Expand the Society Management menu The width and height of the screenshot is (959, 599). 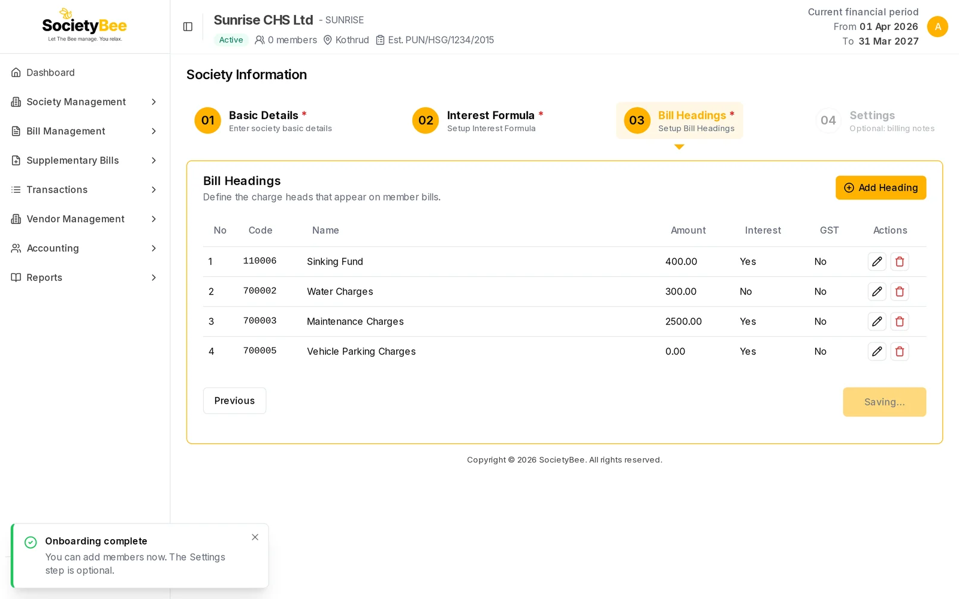tap(85, 102)
